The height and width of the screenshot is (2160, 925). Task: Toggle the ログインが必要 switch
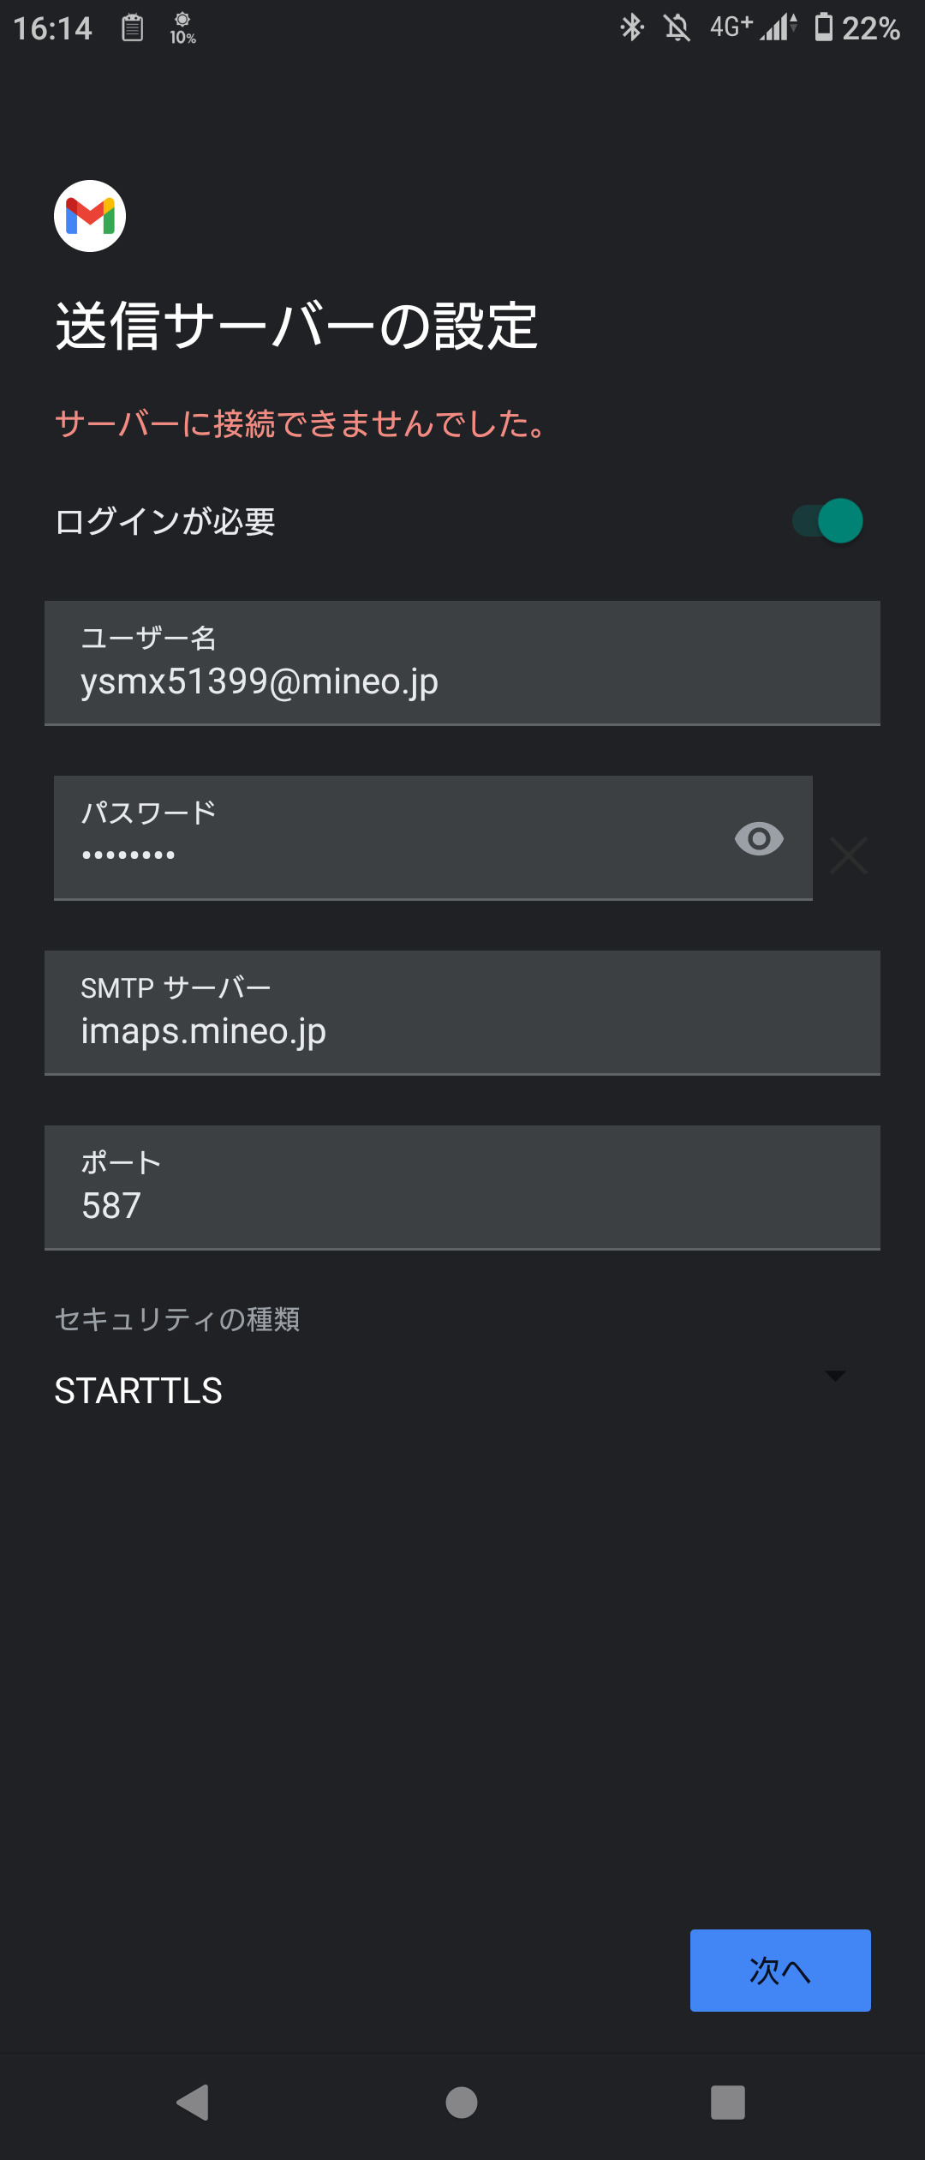[827, 520]
